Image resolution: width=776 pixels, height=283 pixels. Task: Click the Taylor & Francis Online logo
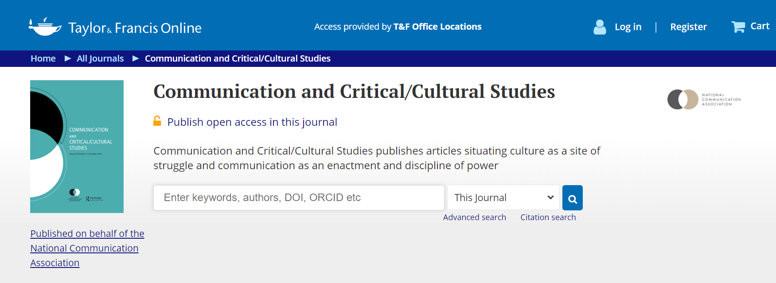coord(115,27)
